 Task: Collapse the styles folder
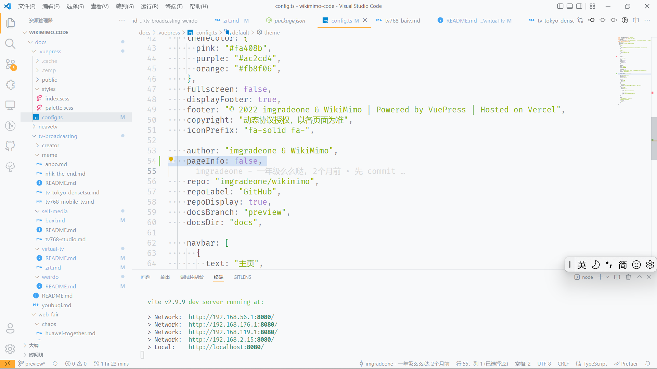pos(50,89)
